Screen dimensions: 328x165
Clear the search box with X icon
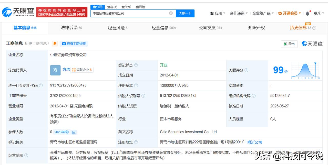coord(171,13)
